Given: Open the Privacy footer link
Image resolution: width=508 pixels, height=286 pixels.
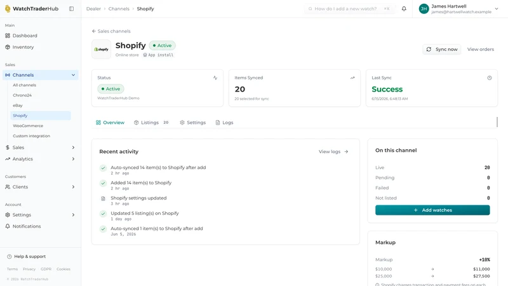Looking at the screenshot, I should click(x=29, y=269).
